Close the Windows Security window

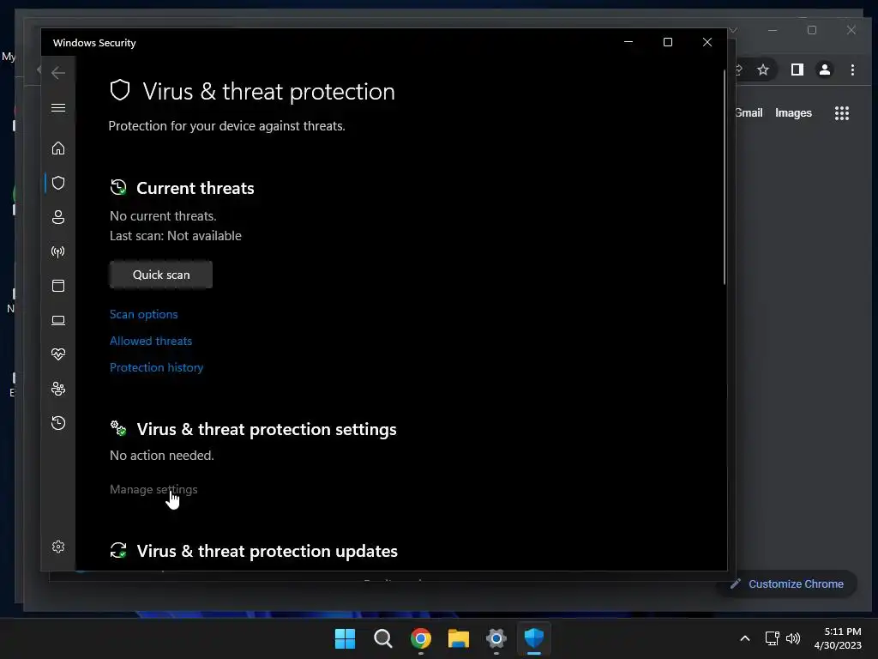click(707, 42)
